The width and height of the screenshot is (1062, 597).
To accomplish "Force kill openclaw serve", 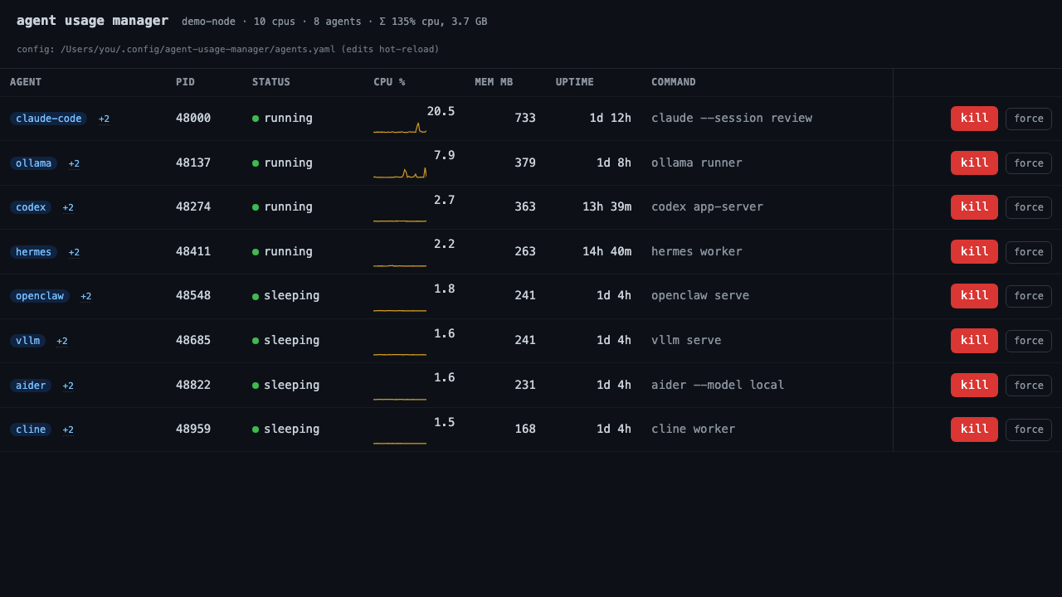I will click(x=1029, y=296).
